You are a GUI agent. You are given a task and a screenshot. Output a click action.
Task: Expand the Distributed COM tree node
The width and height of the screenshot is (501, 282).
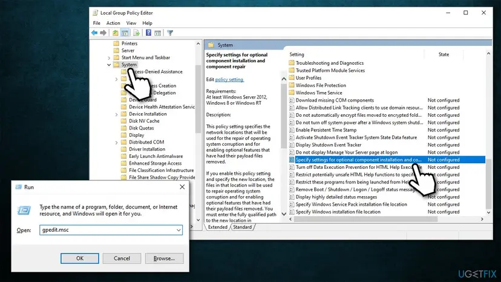pos(116,142)
